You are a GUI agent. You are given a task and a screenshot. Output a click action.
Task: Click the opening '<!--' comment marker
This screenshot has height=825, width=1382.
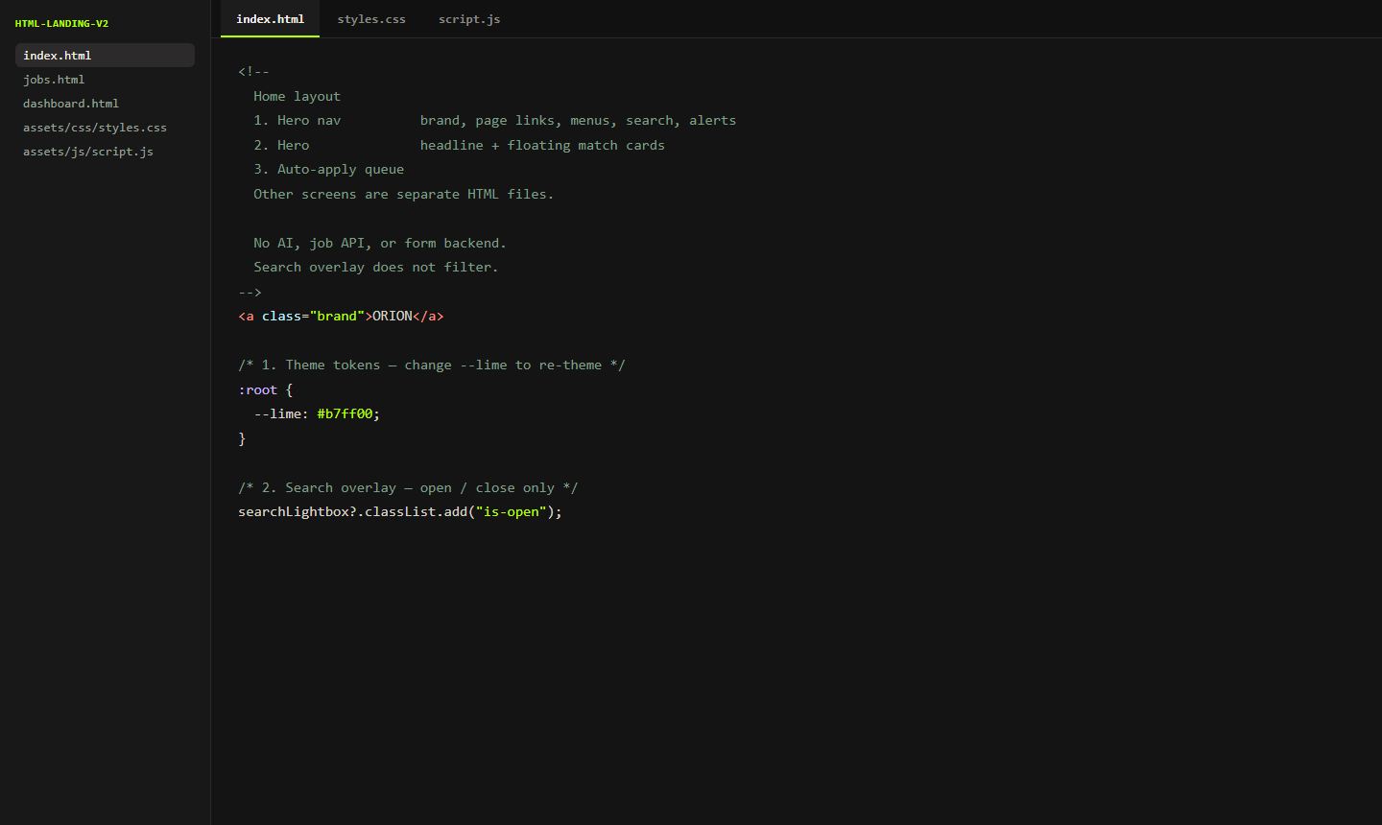click(x=253, y=71)
